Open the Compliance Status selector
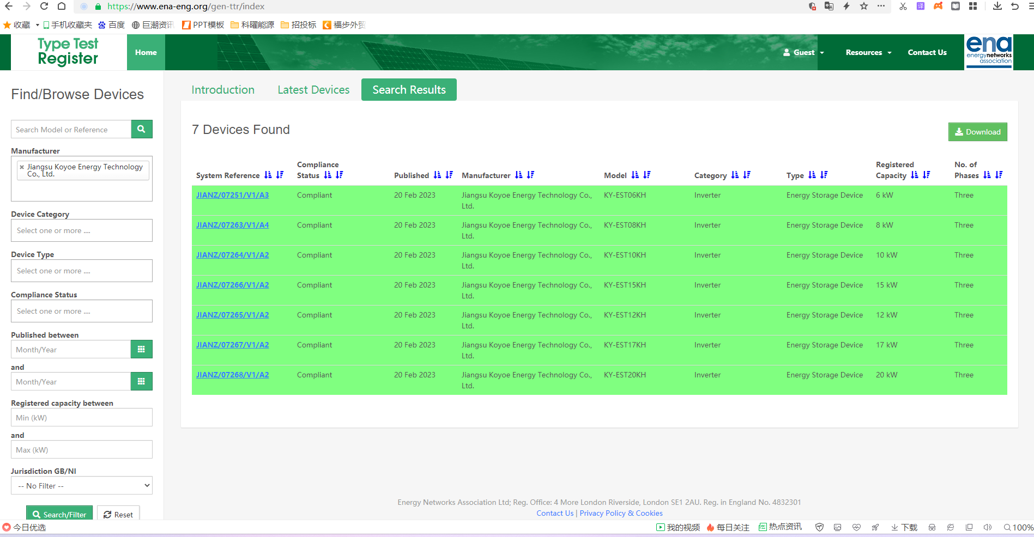This screenshot has width=1034, height=537. (x=82, y=311)
